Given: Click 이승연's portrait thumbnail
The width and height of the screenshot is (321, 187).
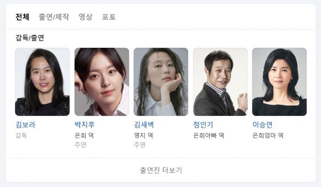Looking at the screenshot, I should click(x=279, y=82).
